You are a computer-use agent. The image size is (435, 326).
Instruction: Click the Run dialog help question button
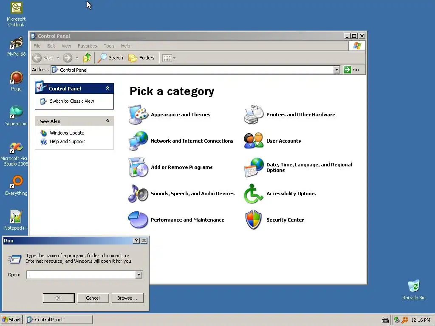pyautogui.click(x=136, y=240)
